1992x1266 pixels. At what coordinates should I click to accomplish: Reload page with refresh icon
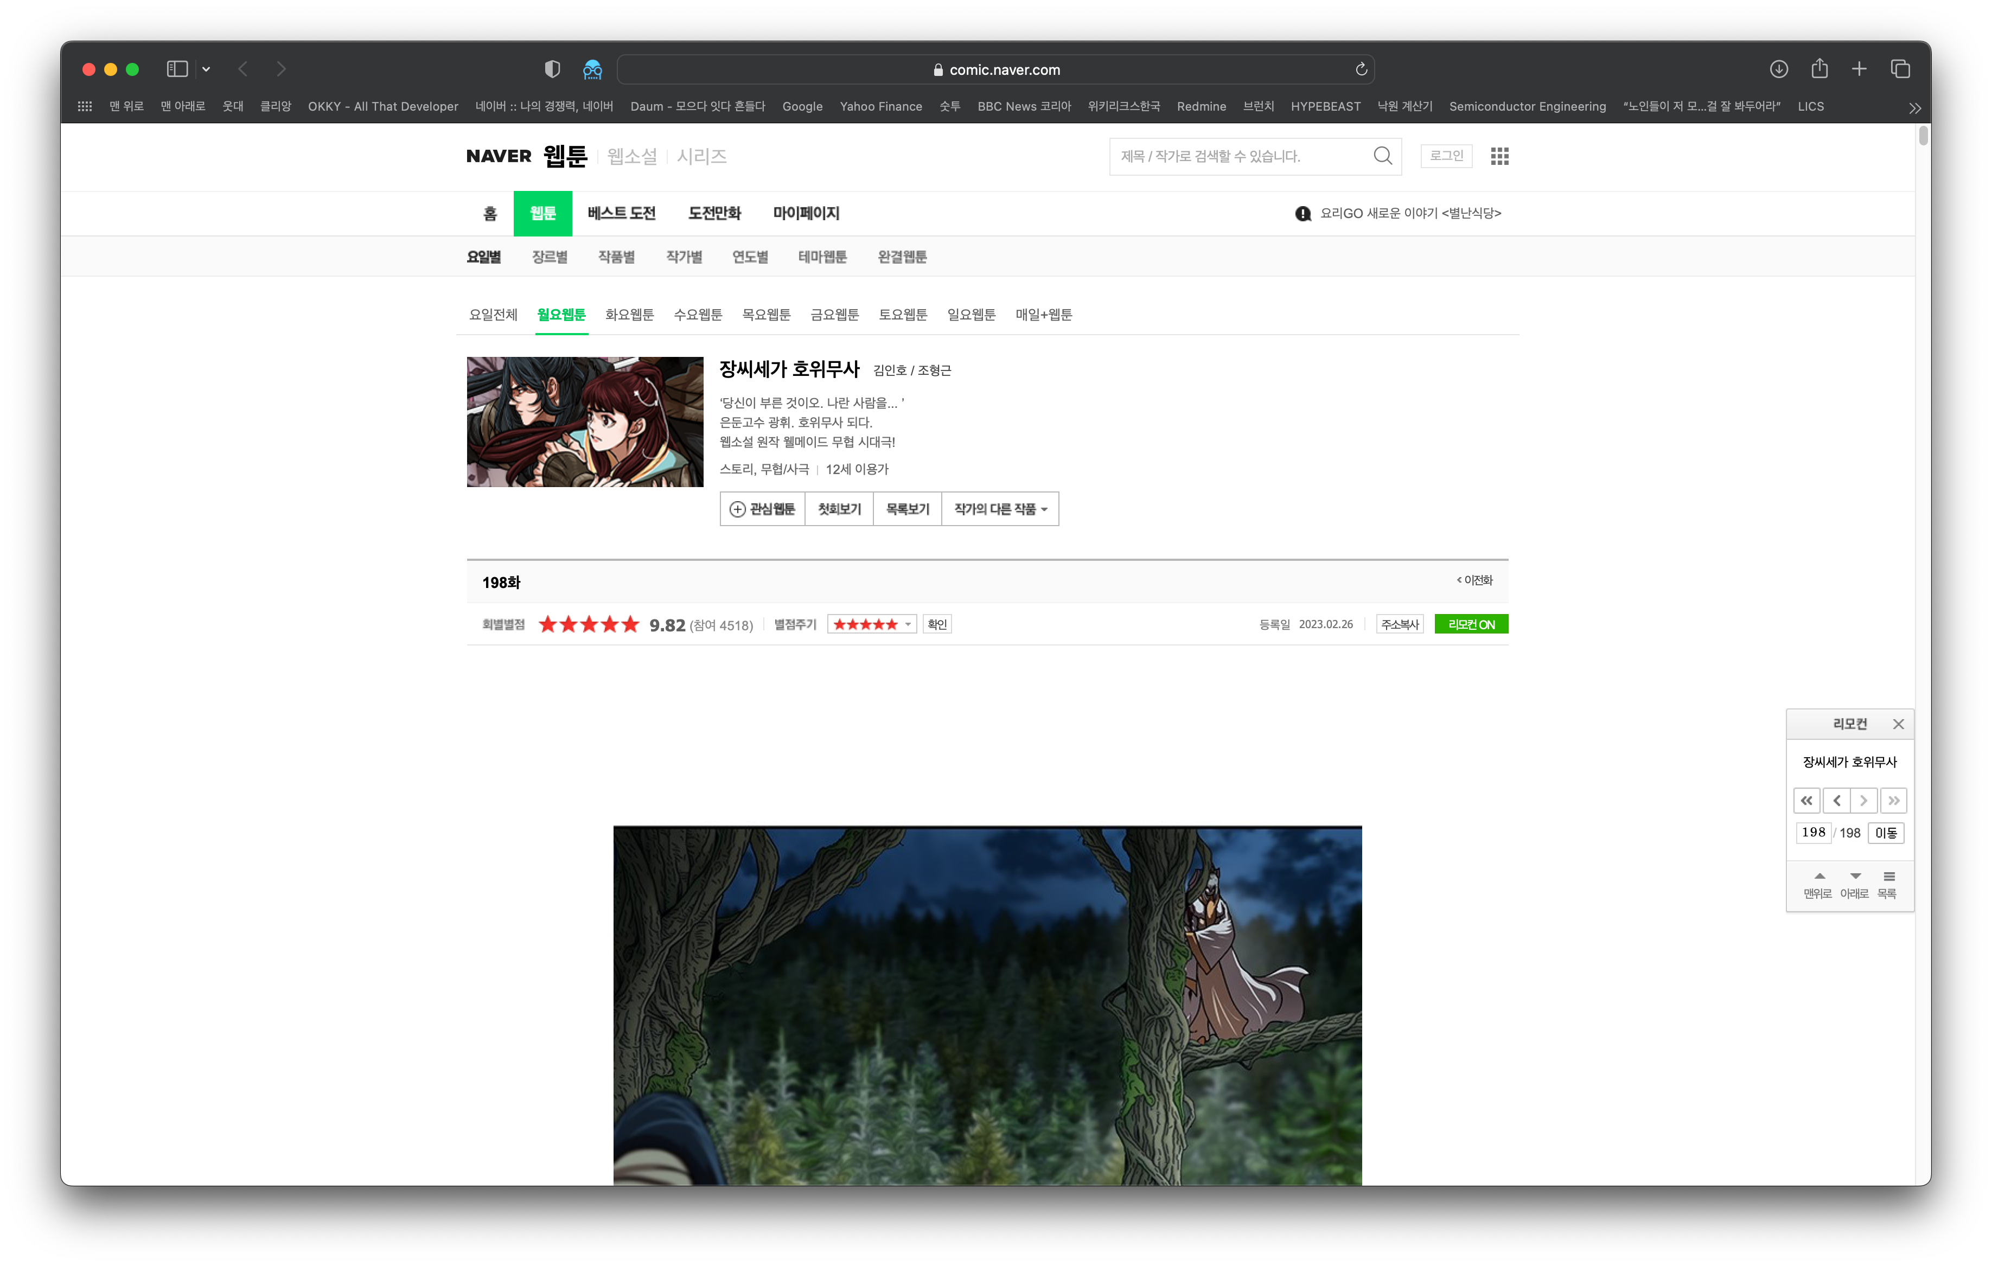[1361, 69]
